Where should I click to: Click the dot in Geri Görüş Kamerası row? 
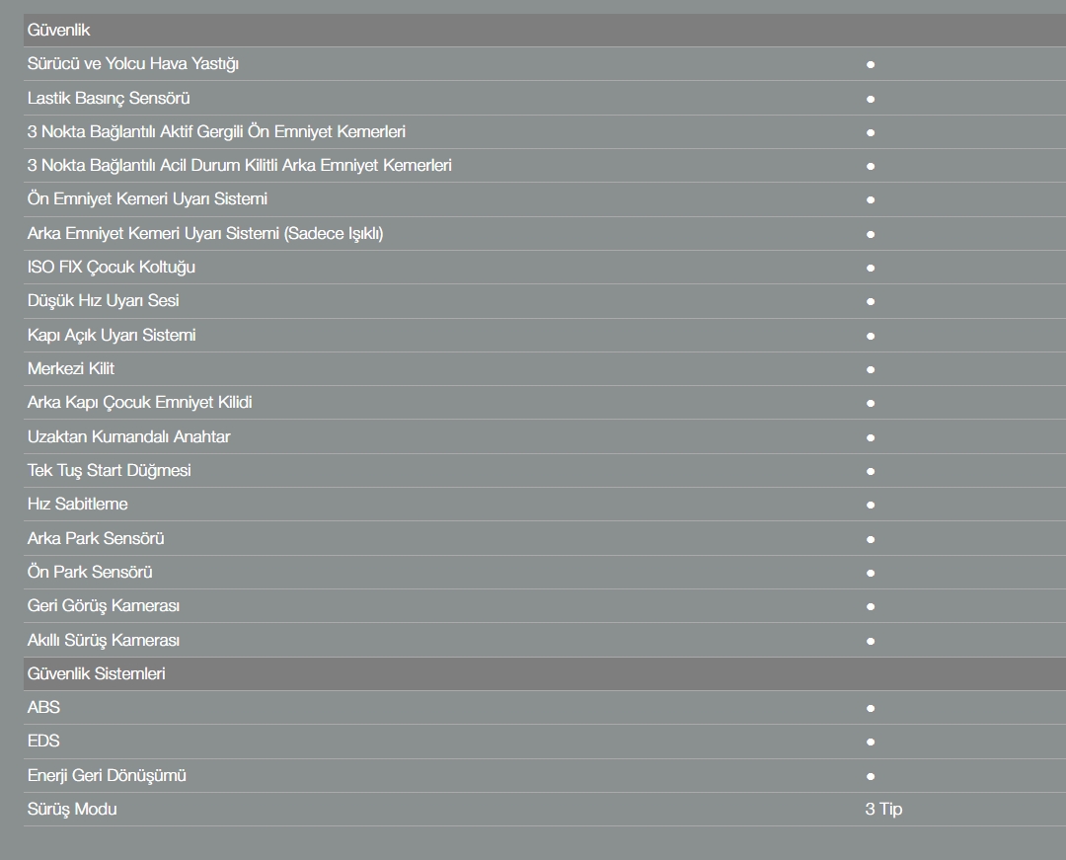tap(871, 606)
